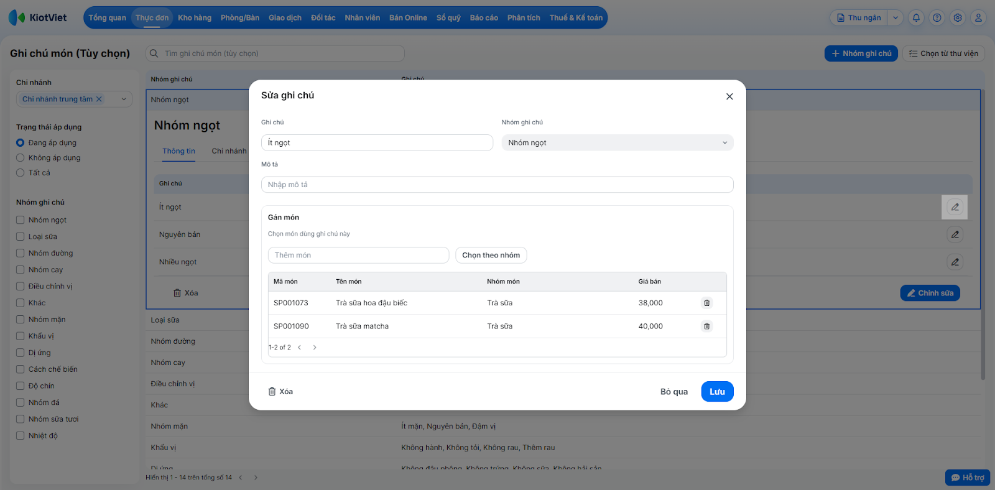Open the user account icon
The image size is (995, 490).
tap(978, 18)
